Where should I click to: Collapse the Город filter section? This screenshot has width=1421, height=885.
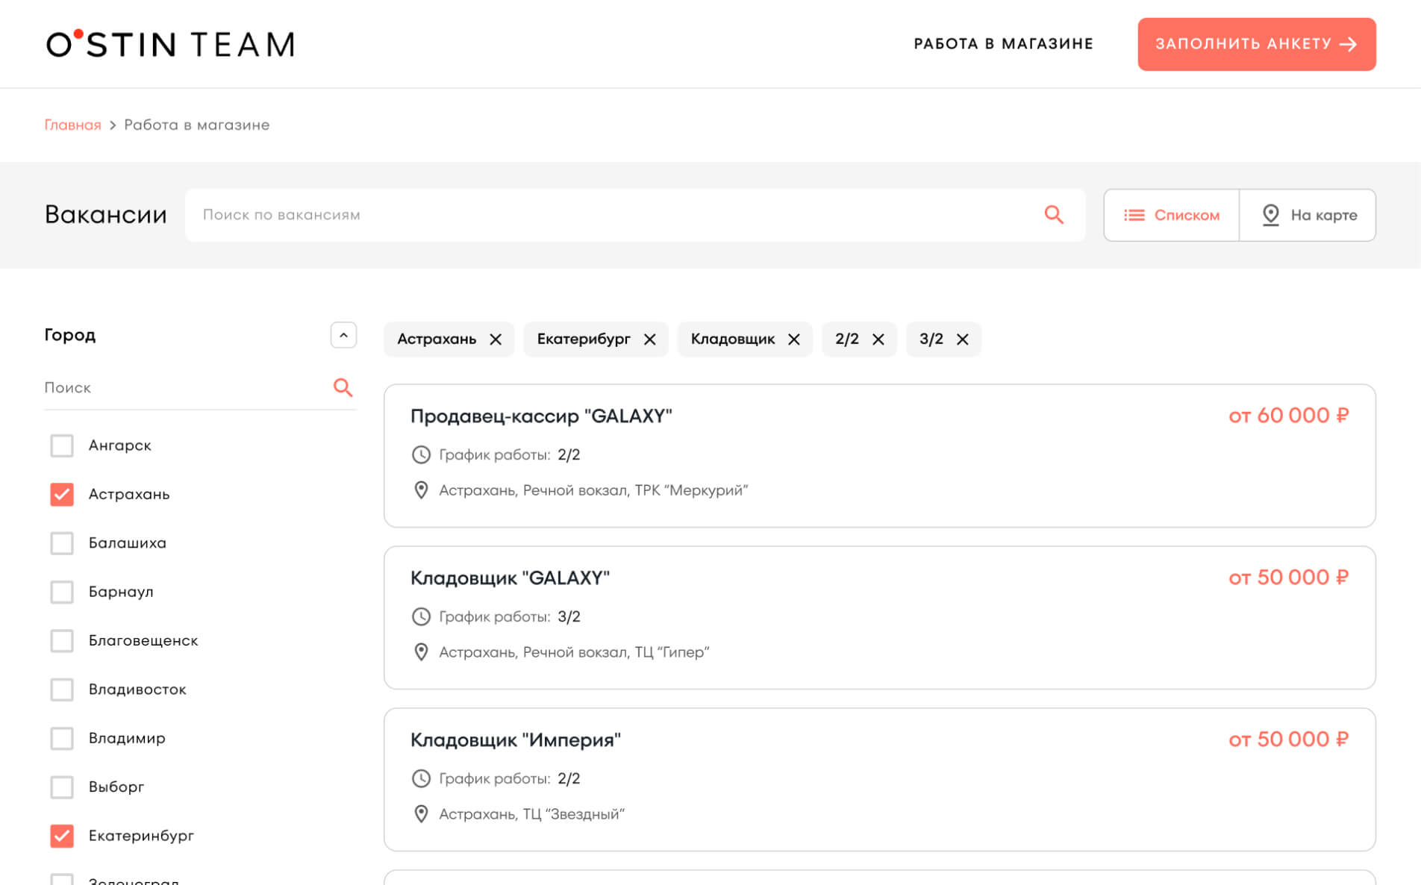pyautogui.click(x=343, y=335)
